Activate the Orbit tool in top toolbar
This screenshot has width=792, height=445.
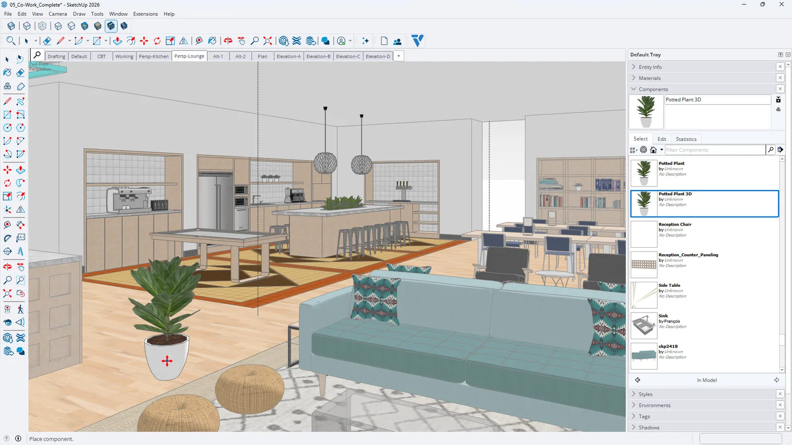tap(228, 41)
